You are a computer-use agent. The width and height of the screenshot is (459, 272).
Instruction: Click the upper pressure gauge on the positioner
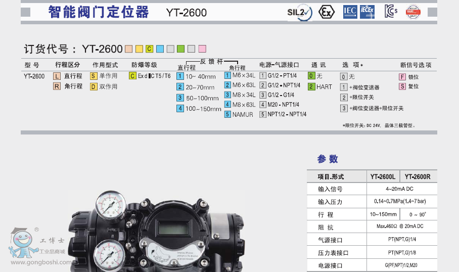coord(110,205)
